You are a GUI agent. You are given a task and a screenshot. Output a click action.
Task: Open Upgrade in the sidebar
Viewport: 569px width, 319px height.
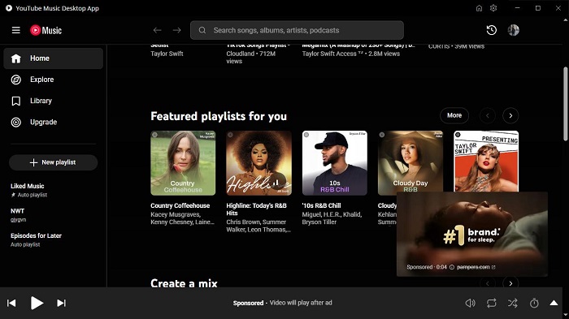[54, 123]
